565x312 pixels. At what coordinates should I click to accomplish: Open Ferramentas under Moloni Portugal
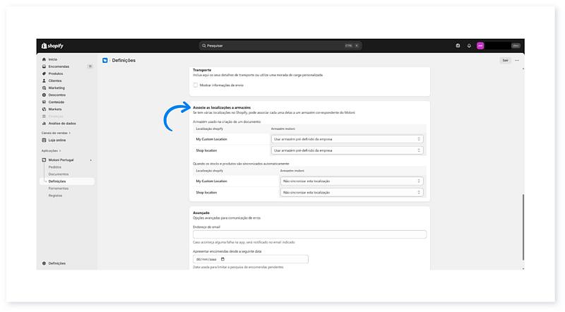click(59, 188)
